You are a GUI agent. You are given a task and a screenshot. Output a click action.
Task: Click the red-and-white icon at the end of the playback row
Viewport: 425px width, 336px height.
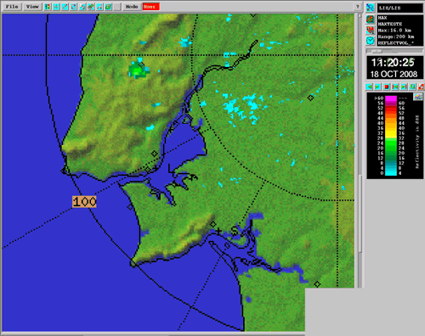[422, 87]
